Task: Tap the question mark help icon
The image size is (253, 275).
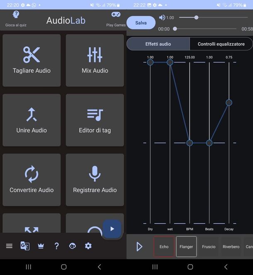Action: tap(56, 246)
